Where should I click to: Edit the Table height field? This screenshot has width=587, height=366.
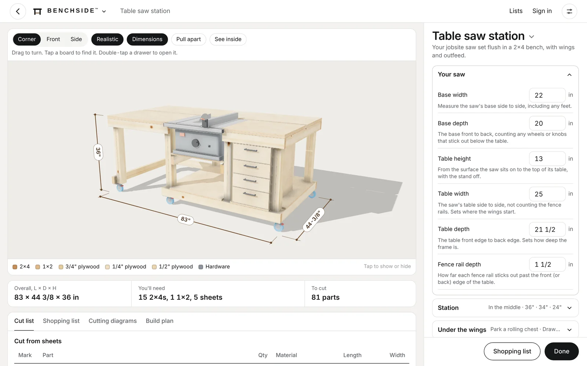547,159
